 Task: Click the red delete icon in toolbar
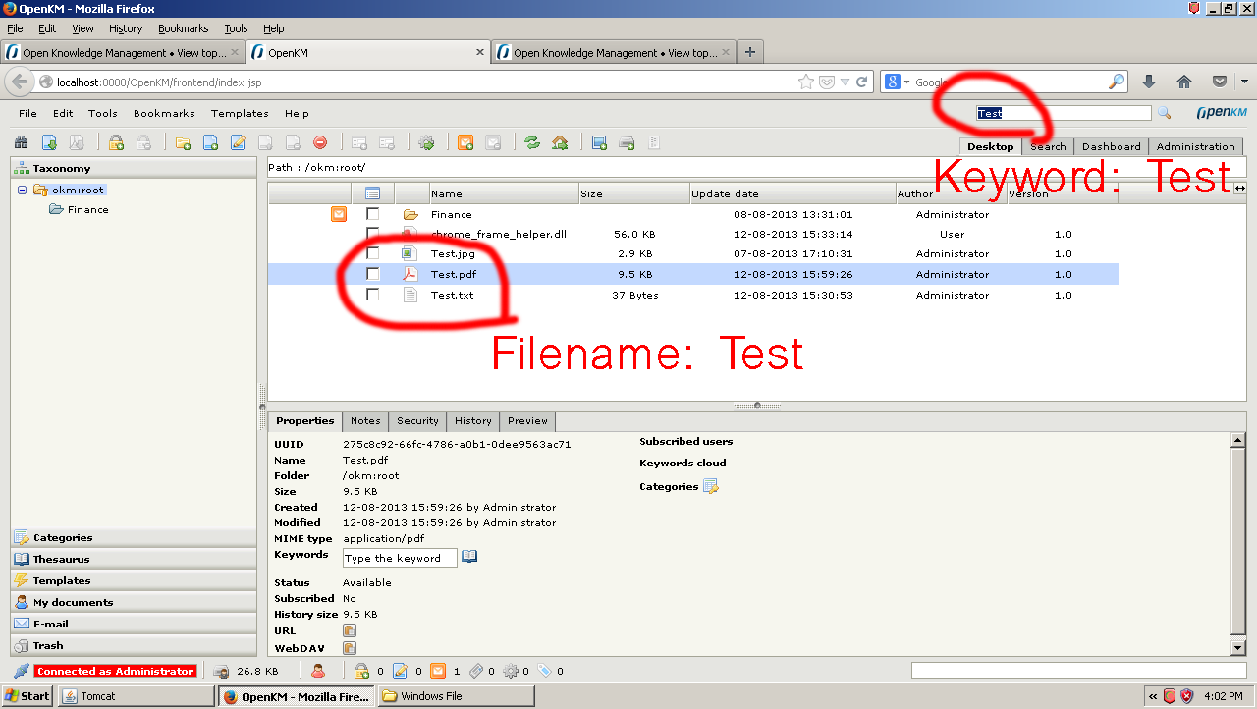pos(319,143)
